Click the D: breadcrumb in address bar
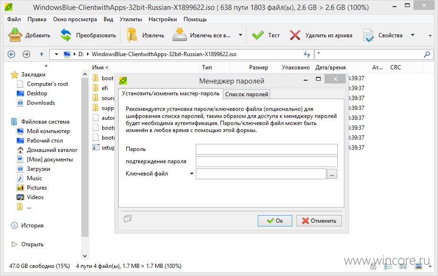Image resolution: width=438 pixels, height=276 pixels. pos(81,54)
